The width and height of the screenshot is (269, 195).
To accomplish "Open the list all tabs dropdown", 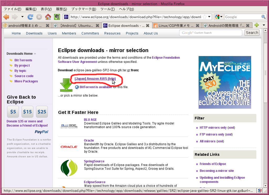I will pos(264,25).
